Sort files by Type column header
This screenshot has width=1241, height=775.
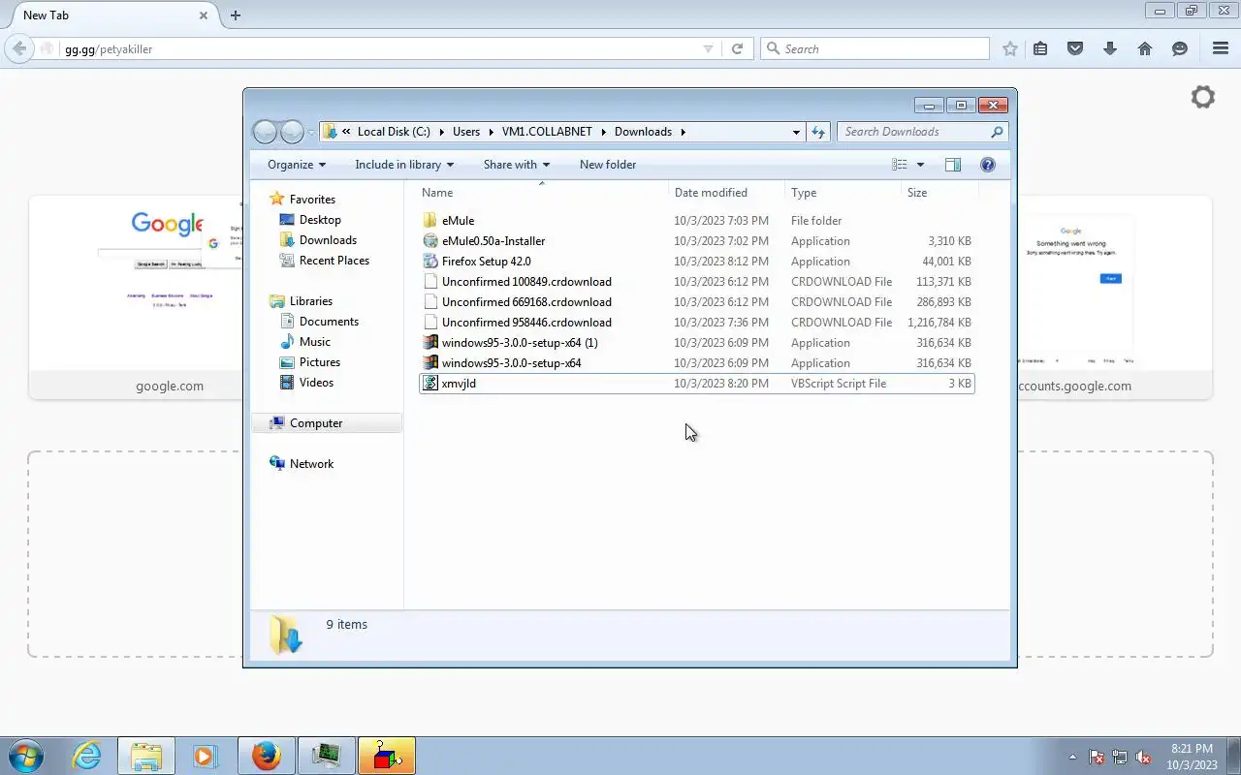click(x=843, y=193)
